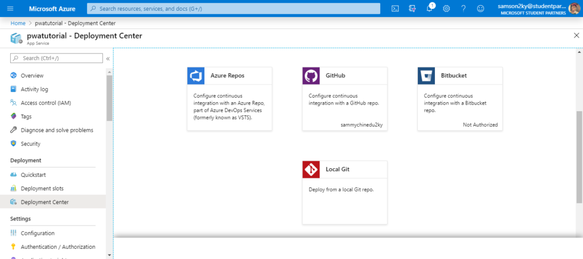Open the feedback smiley icon

(481, 9)
